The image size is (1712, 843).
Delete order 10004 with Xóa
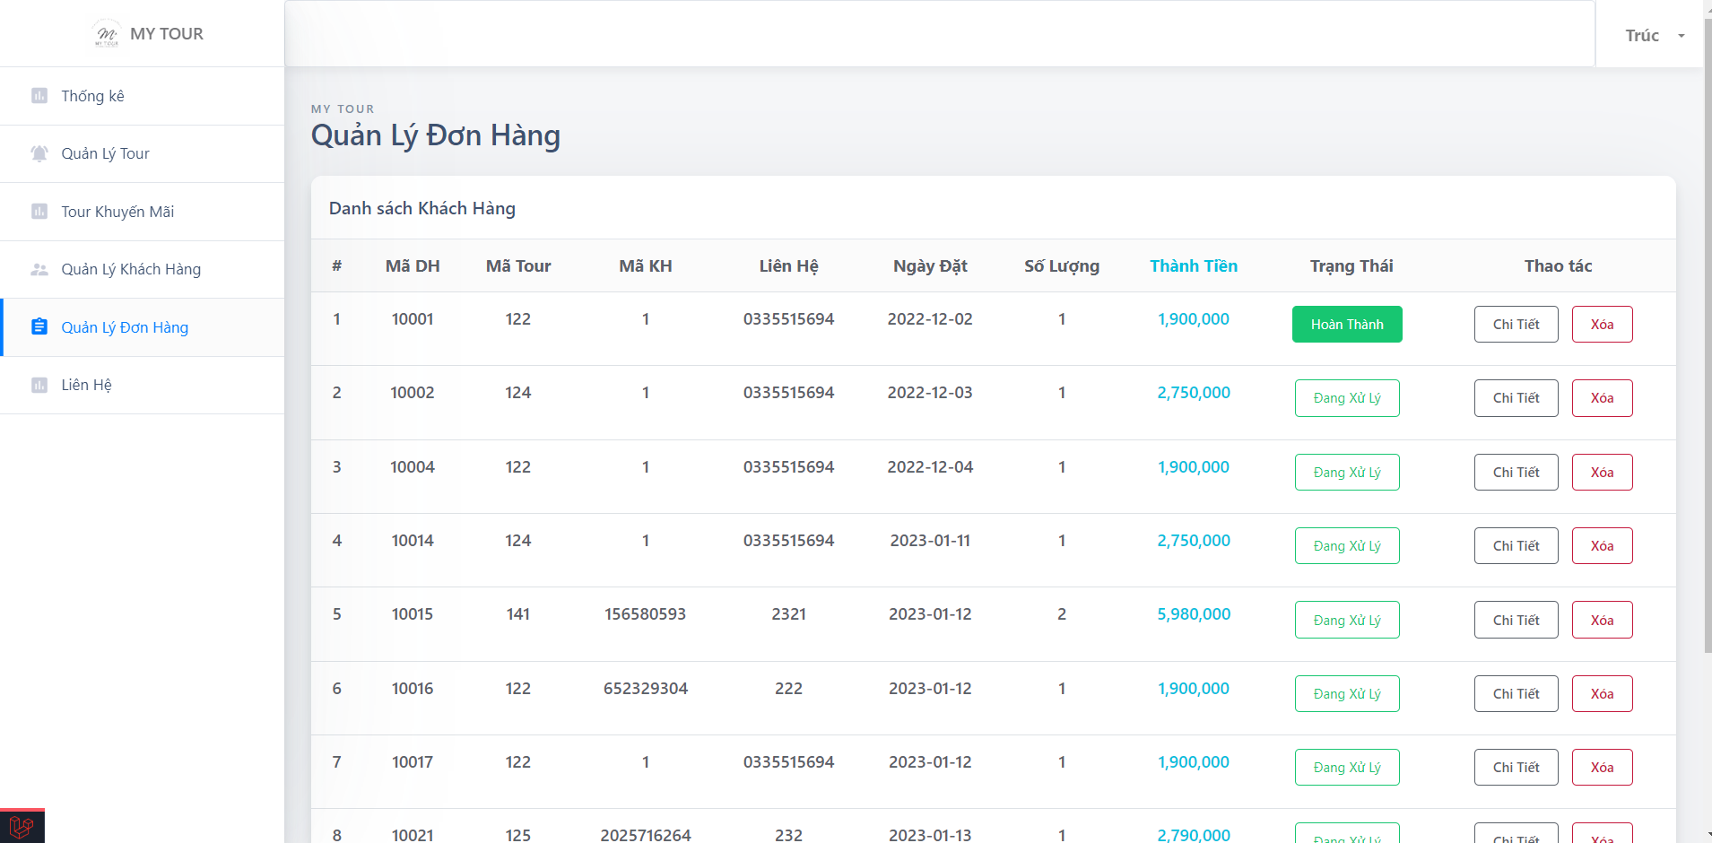pyautogui.click(x=1602, y=473)
